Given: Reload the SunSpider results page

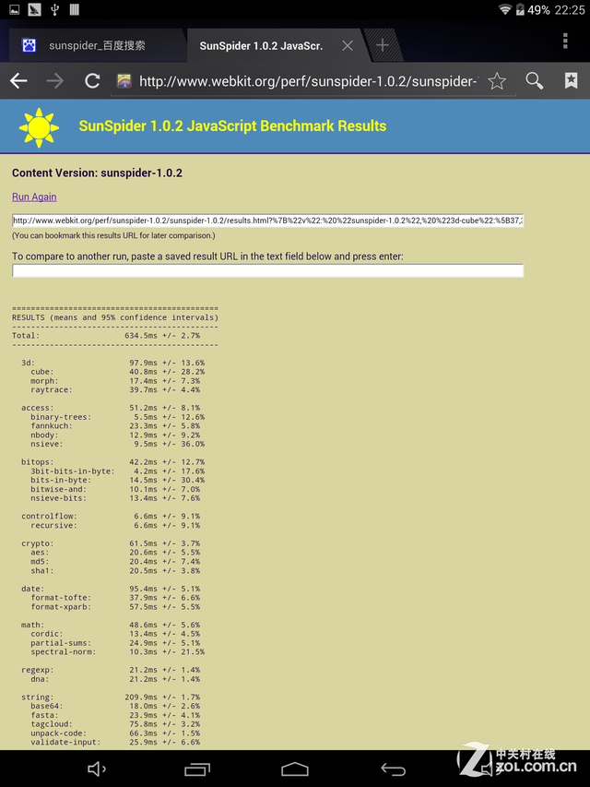Looking at the screenshot, I should pos(92,81).
